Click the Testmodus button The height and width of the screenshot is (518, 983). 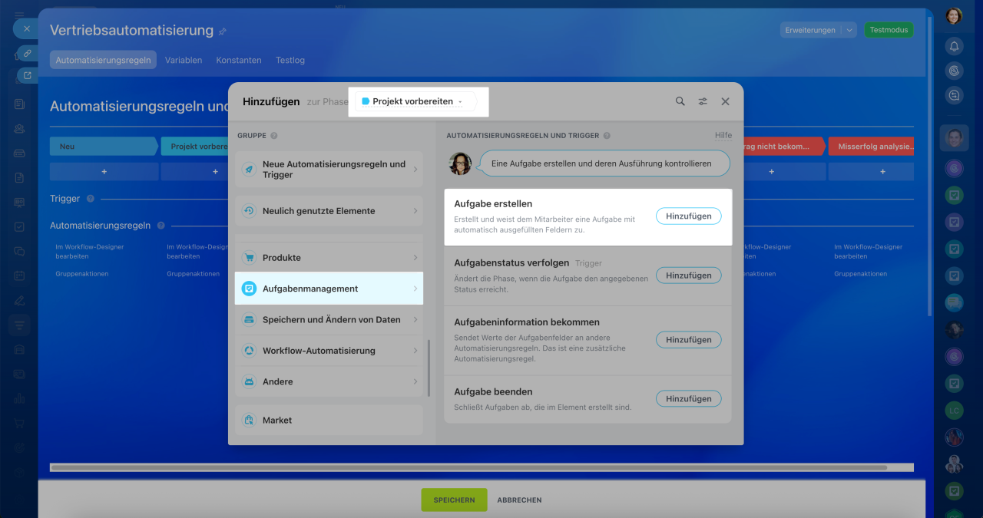889,30
